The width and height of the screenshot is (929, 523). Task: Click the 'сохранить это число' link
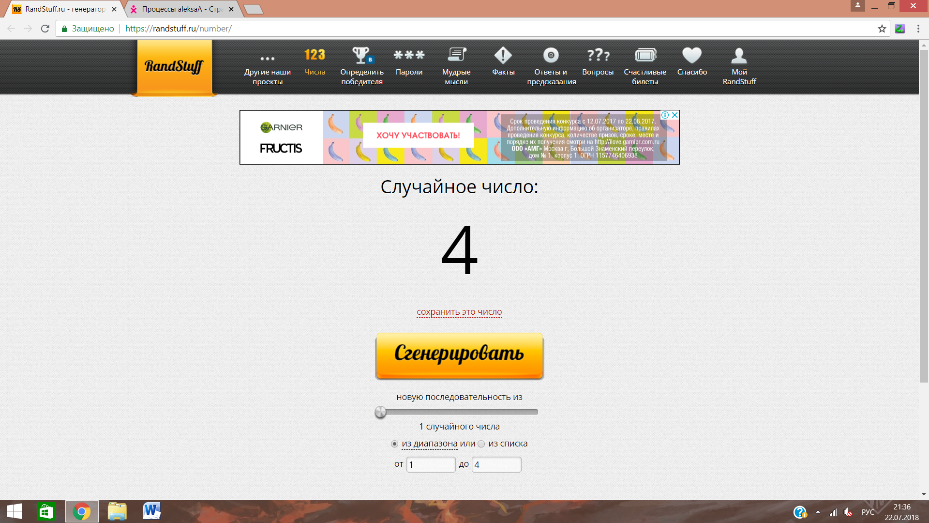tap(459, 312)
